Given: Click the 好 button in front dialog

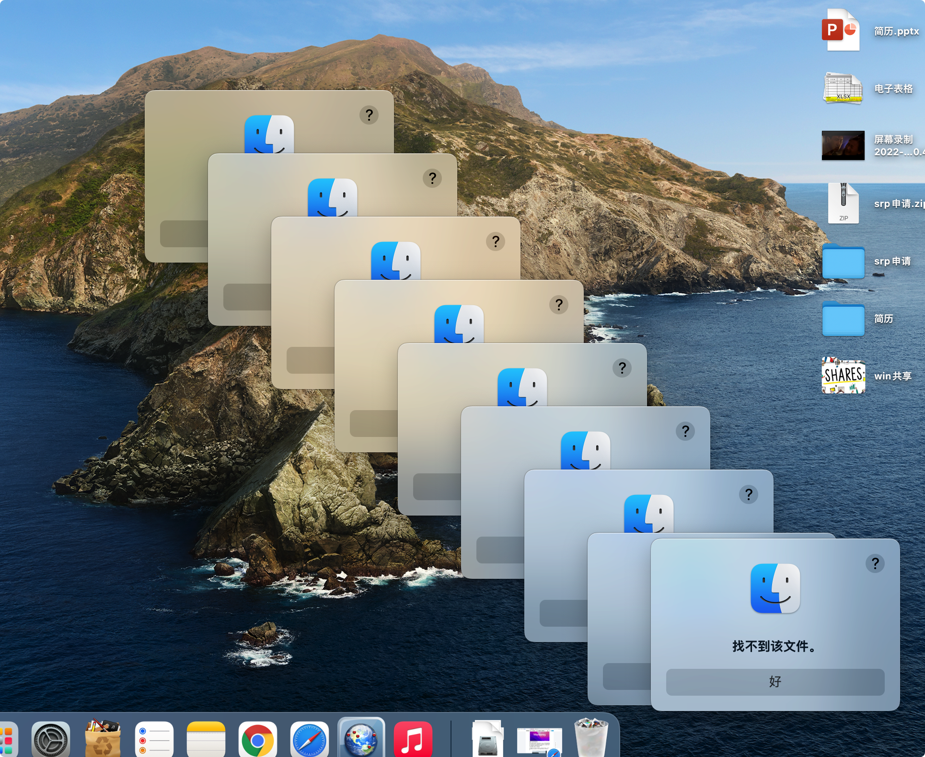Looking at the screenshot, I should [775, 682].
